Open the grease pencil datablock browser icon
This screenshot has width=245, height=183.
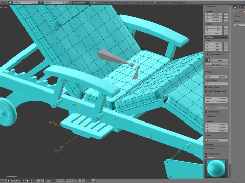[x=207, y=60]
